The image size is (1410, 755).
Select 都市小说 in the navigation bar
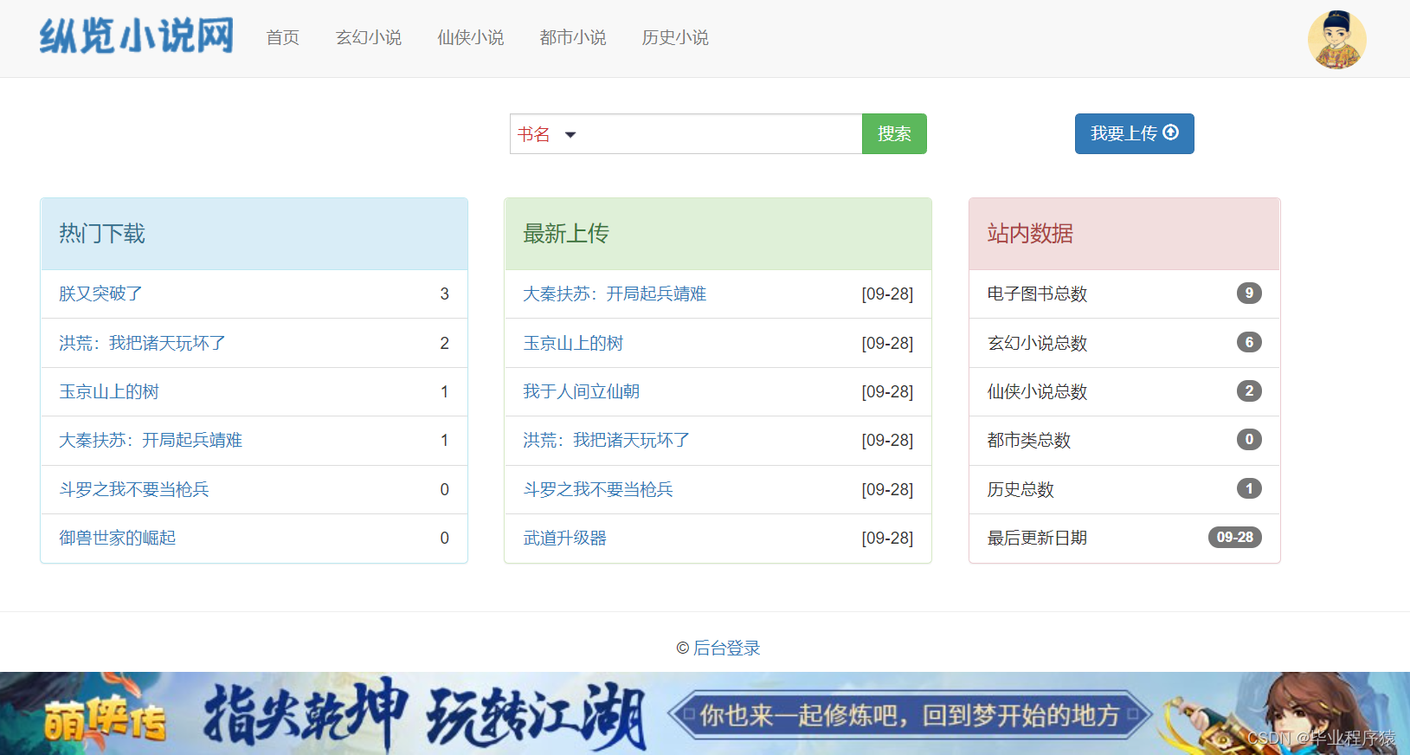tap(573, 37)
